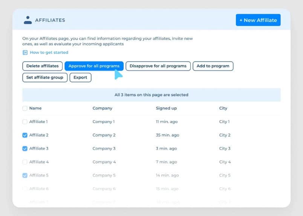Viewport: 303px width, 216px height.
Task: Toggle the select-all checkbox beside Name
Action: [x=25, y=108]
